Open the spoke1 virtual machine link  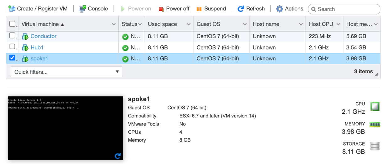(39, 59)
